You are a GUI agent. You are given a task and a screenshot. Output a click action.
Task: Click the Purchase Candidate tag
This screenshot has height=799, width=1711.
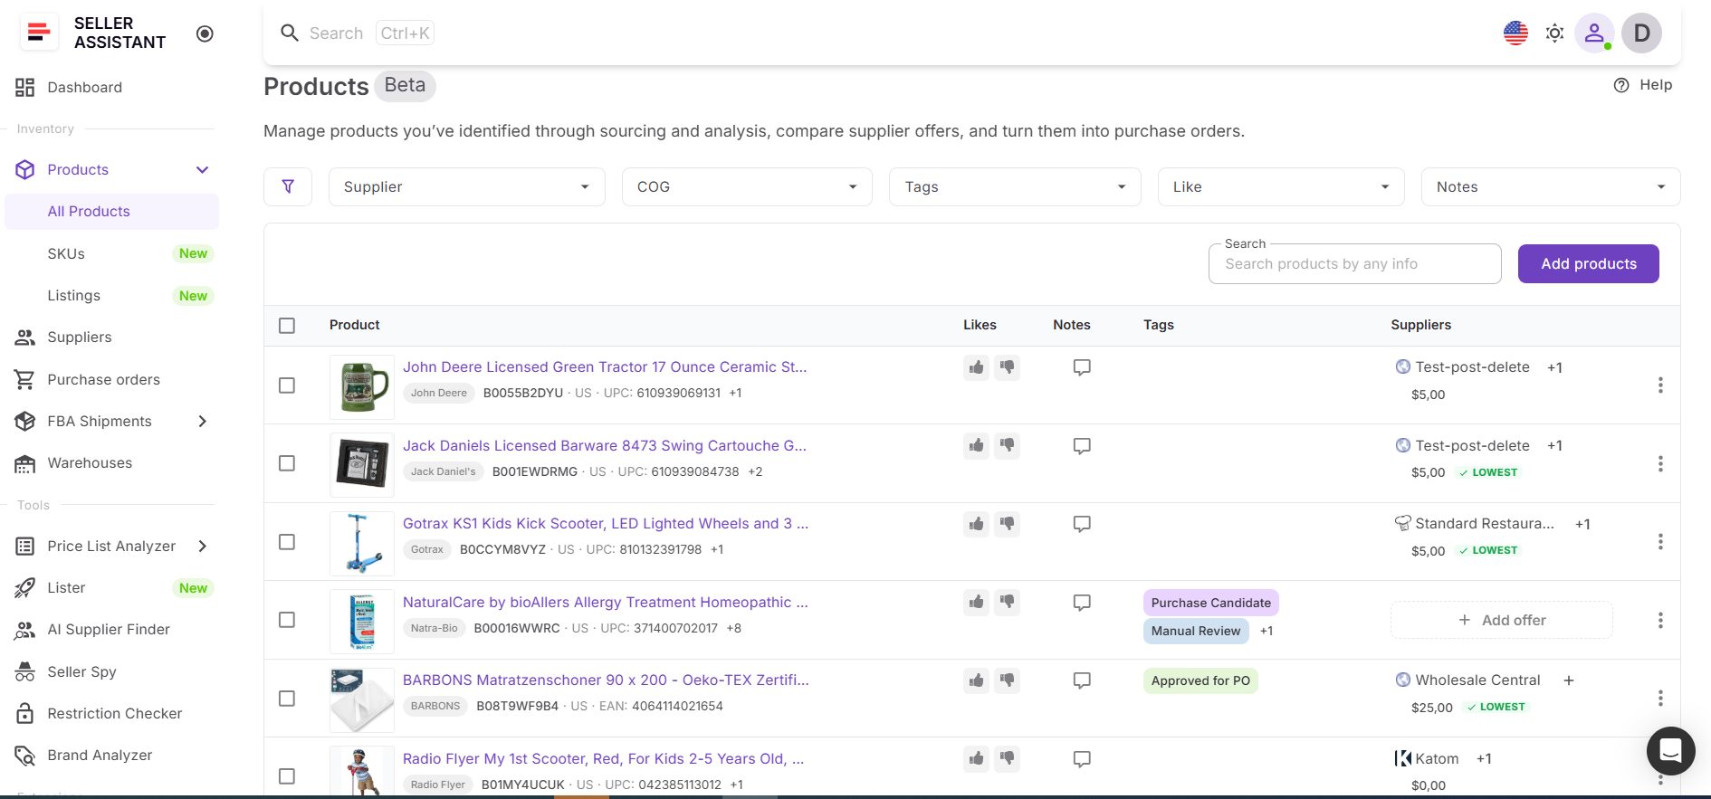coord(1211,603)
